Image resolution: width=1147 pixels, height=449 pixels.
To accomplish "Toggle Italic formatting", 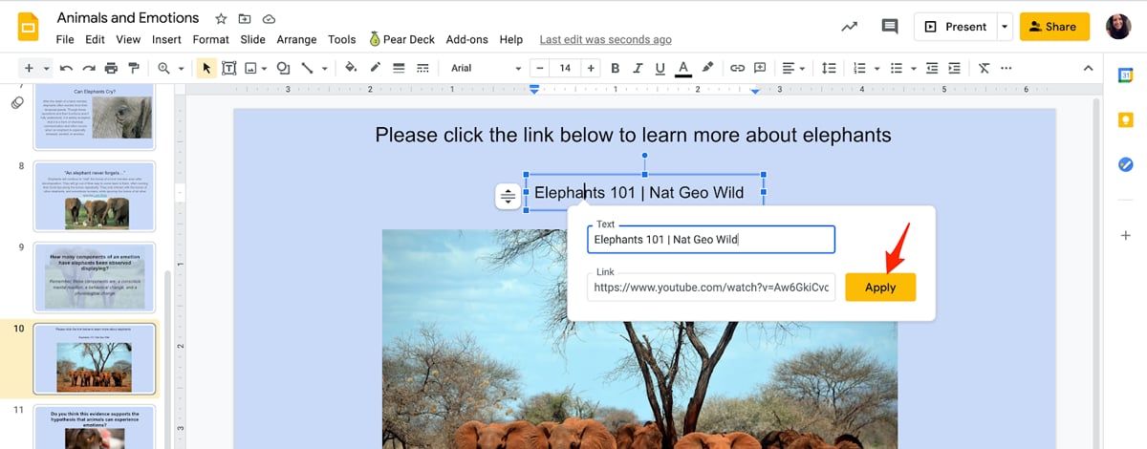I will coord(638,68).
